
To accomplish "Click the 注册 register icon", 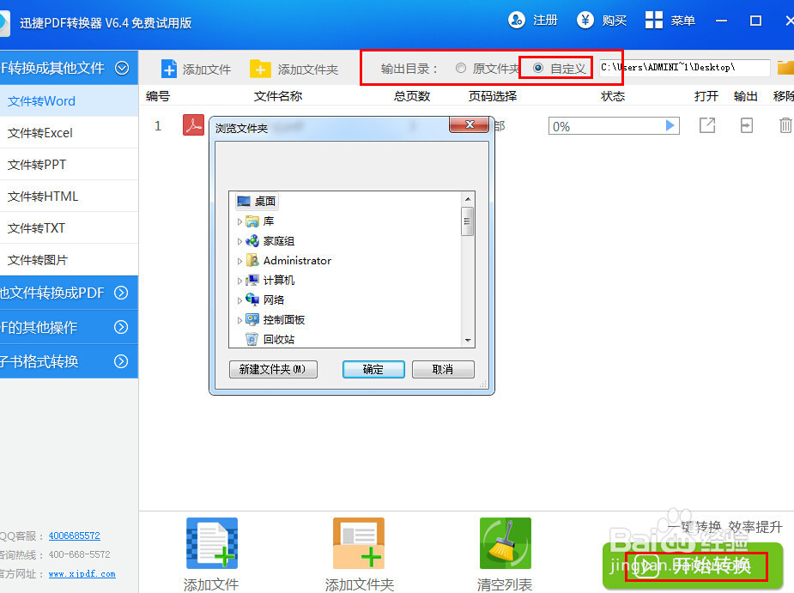I will click(x=517, y=21).
